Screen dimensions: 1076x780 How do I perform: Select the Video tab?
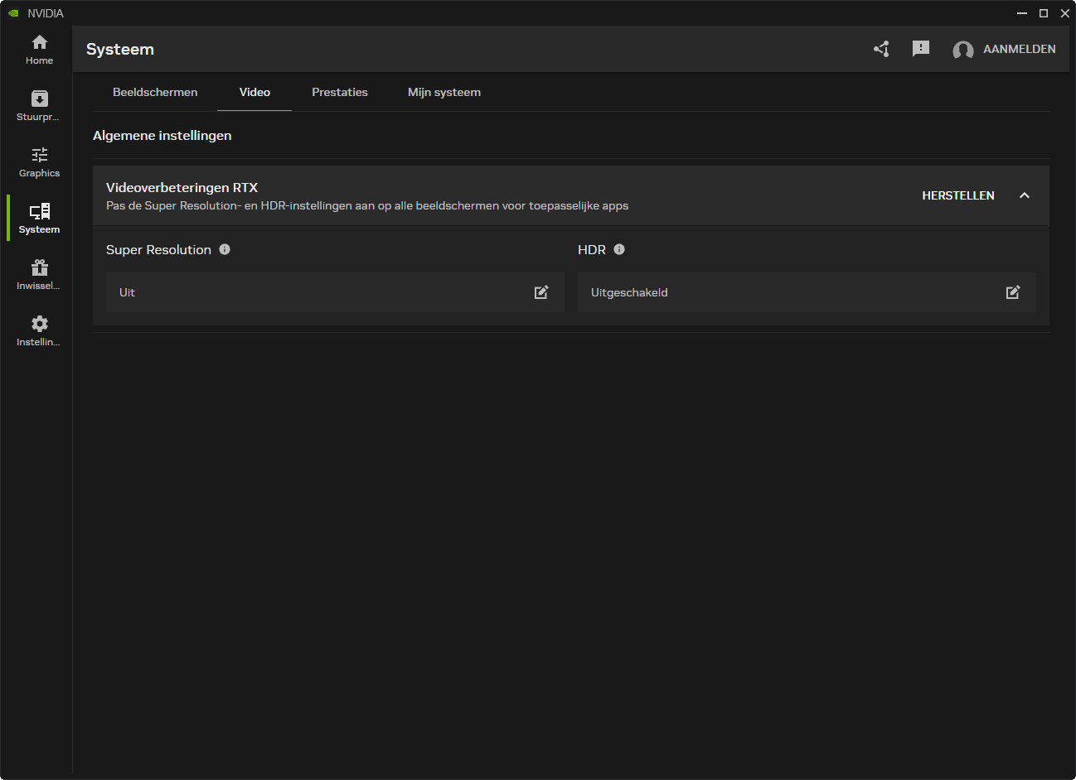[x=254, y=92]
